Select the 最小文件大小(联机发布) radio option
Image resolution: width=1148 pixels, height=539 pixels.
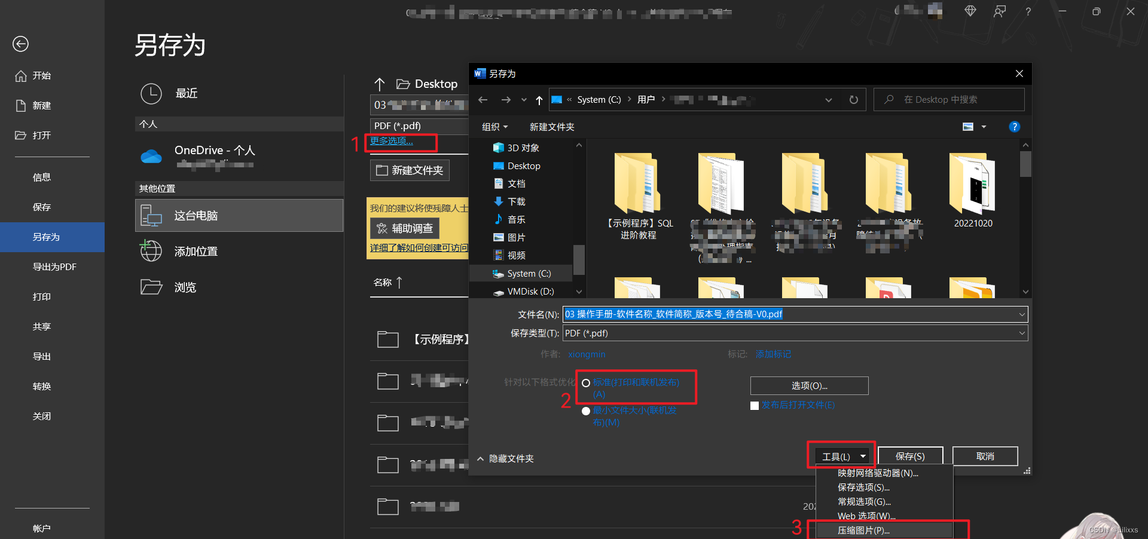pyautogui.click(x=586, y=411)
